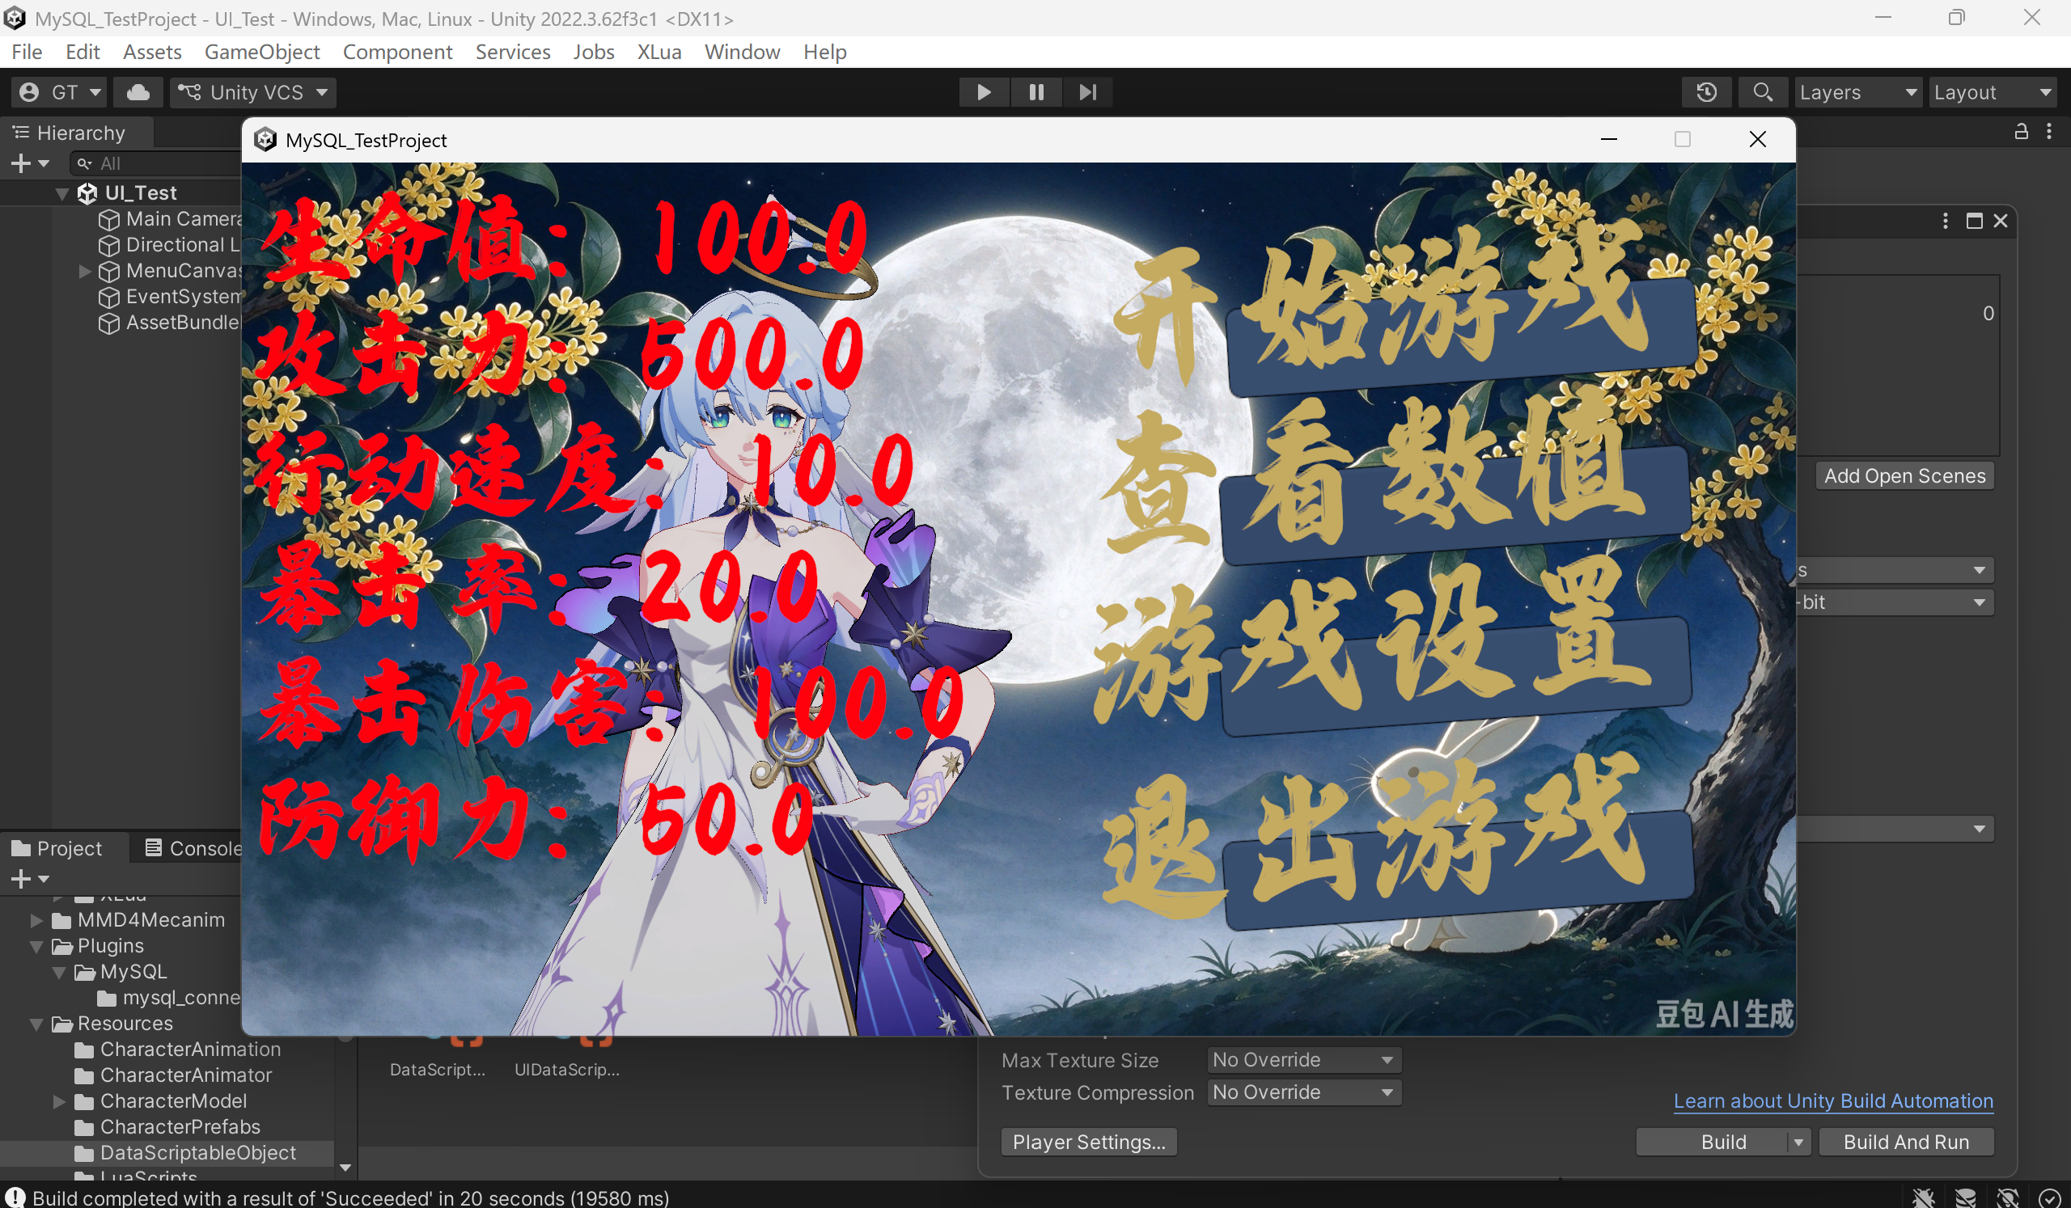
Task: Open the cloud services icon
Action: (138, 92)
